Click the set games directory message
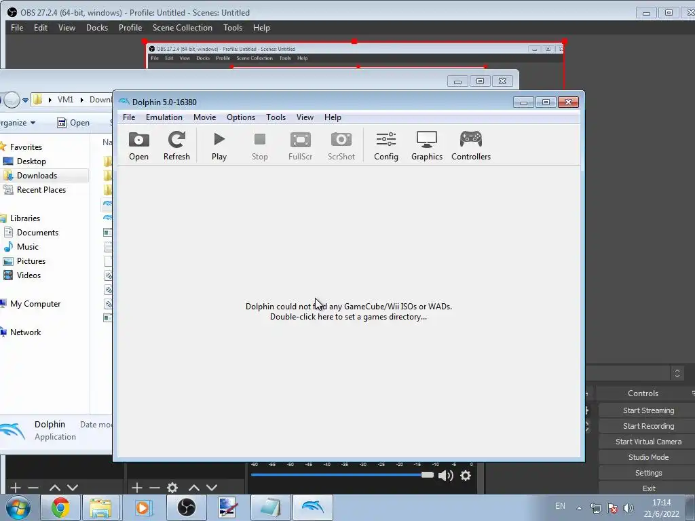Screen dimensions: 695x521 click(x=349, y=311)
